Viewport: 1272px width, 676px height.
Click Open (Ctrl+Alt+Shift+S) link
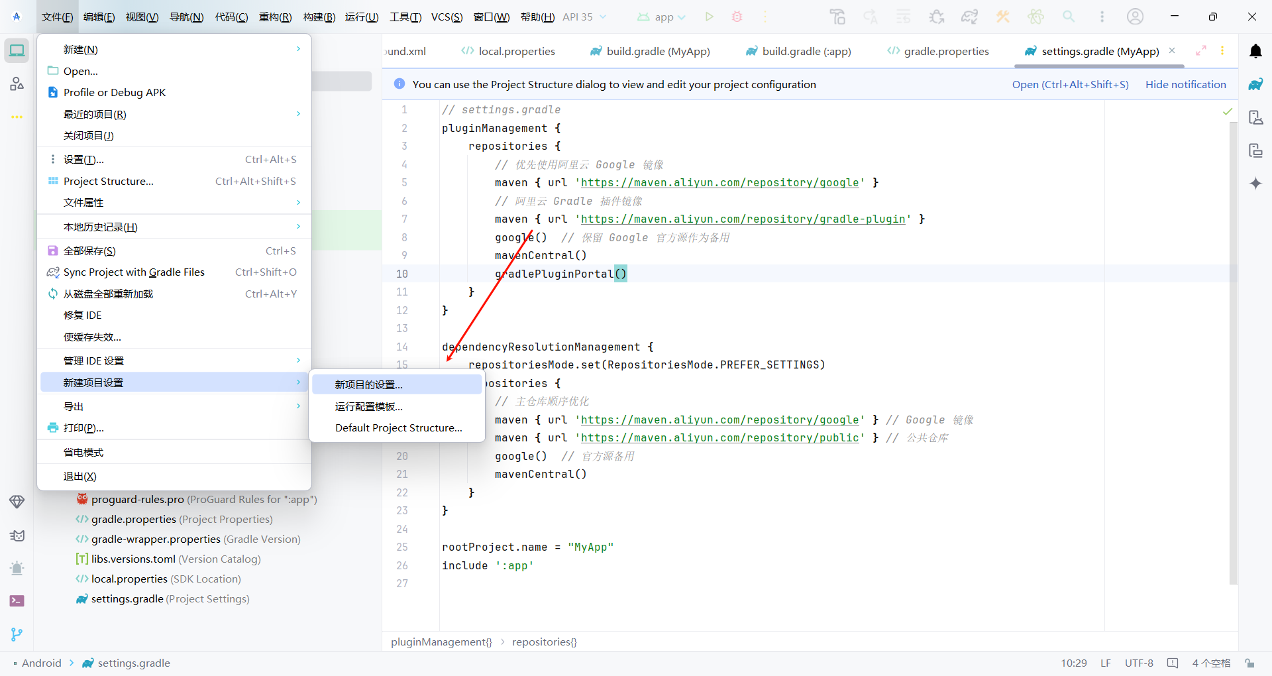point(1070,84)
